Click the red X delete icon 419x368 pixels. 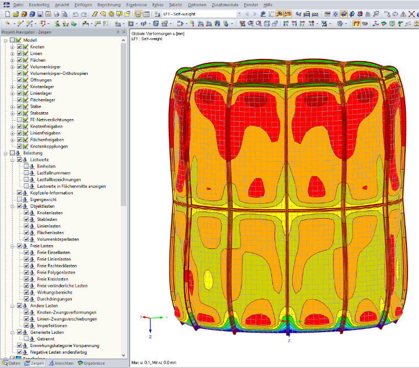411,14
